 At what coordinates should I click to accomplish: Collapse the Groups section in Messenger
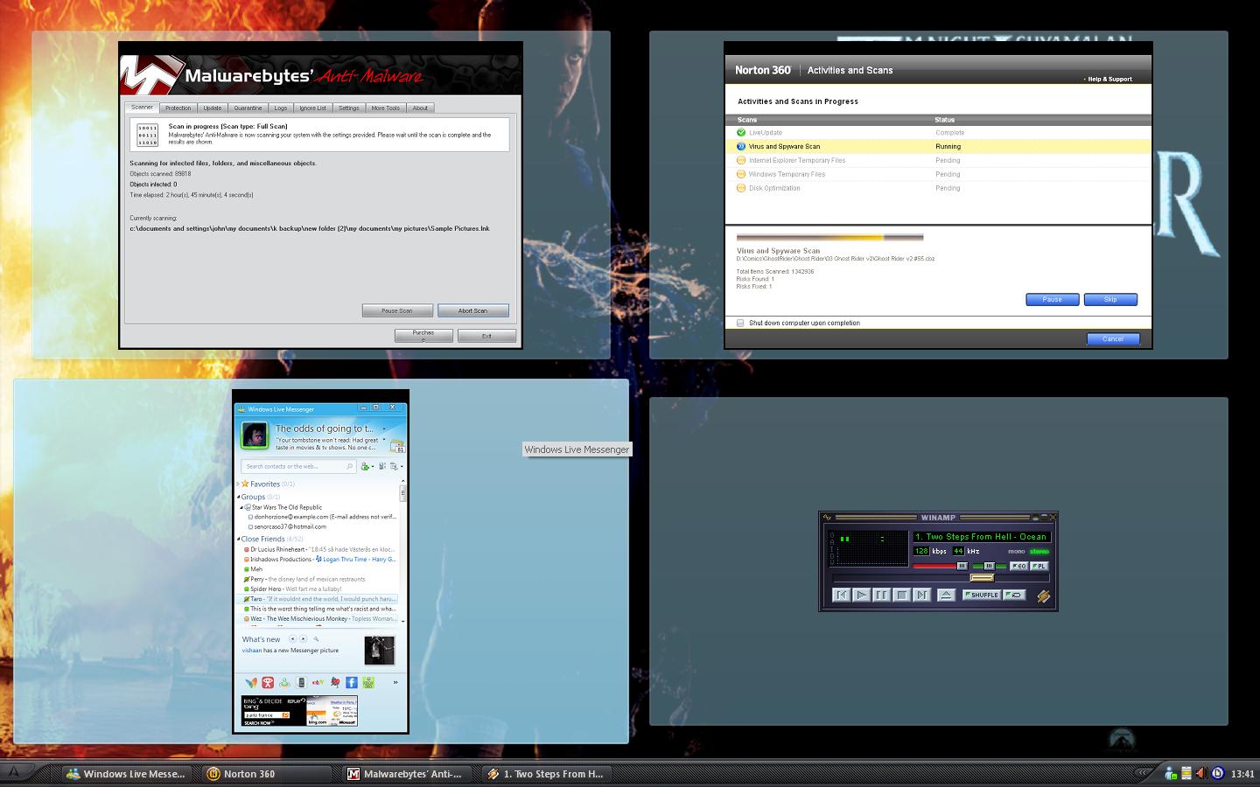point(238,497)
